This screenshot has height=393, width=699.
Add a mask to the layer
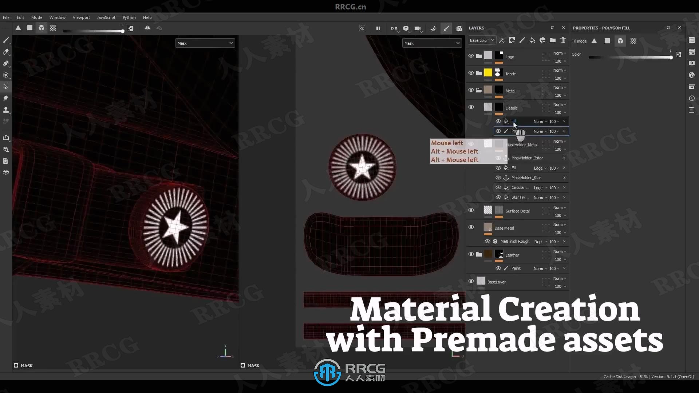coord(512,40)
